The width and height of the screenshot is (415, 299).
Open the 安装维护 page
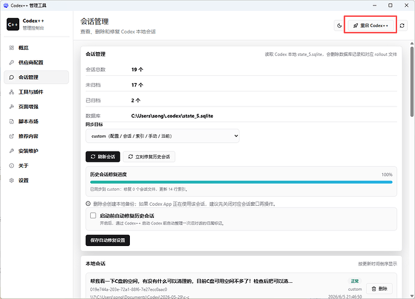[x=36, y=151]
